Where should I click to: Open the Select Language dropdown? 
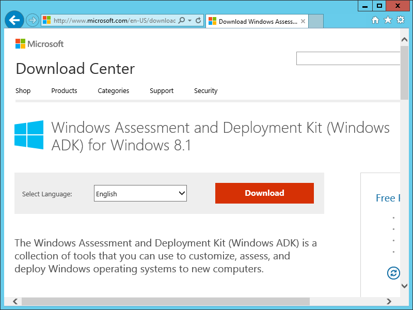(140, 194)
